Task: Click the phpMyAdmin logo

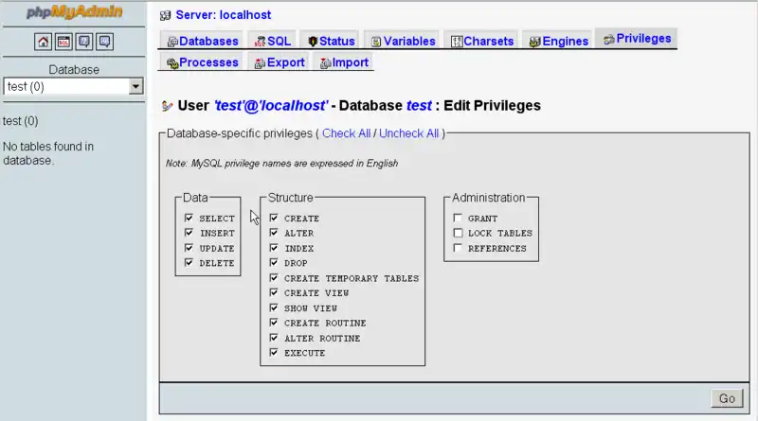Action: coord(73,13)
